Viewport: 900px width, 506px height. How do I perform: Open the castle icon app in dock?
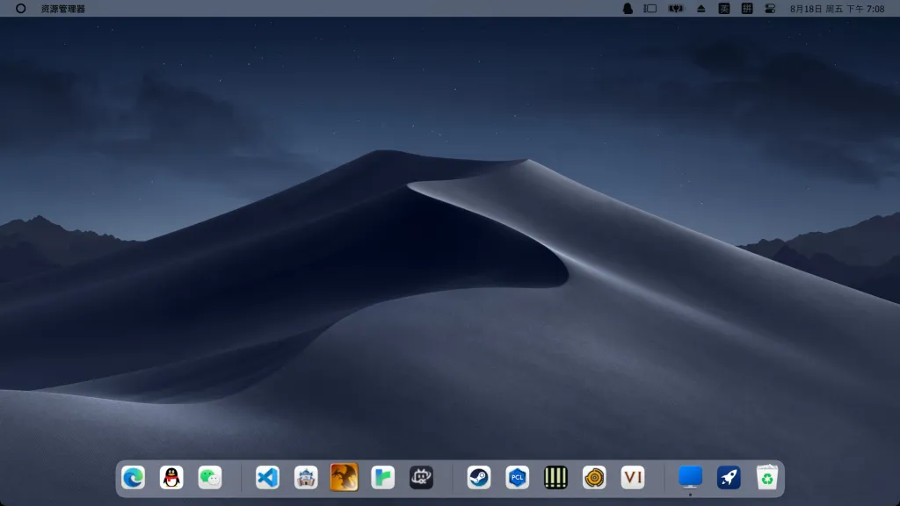click(306, 477)
